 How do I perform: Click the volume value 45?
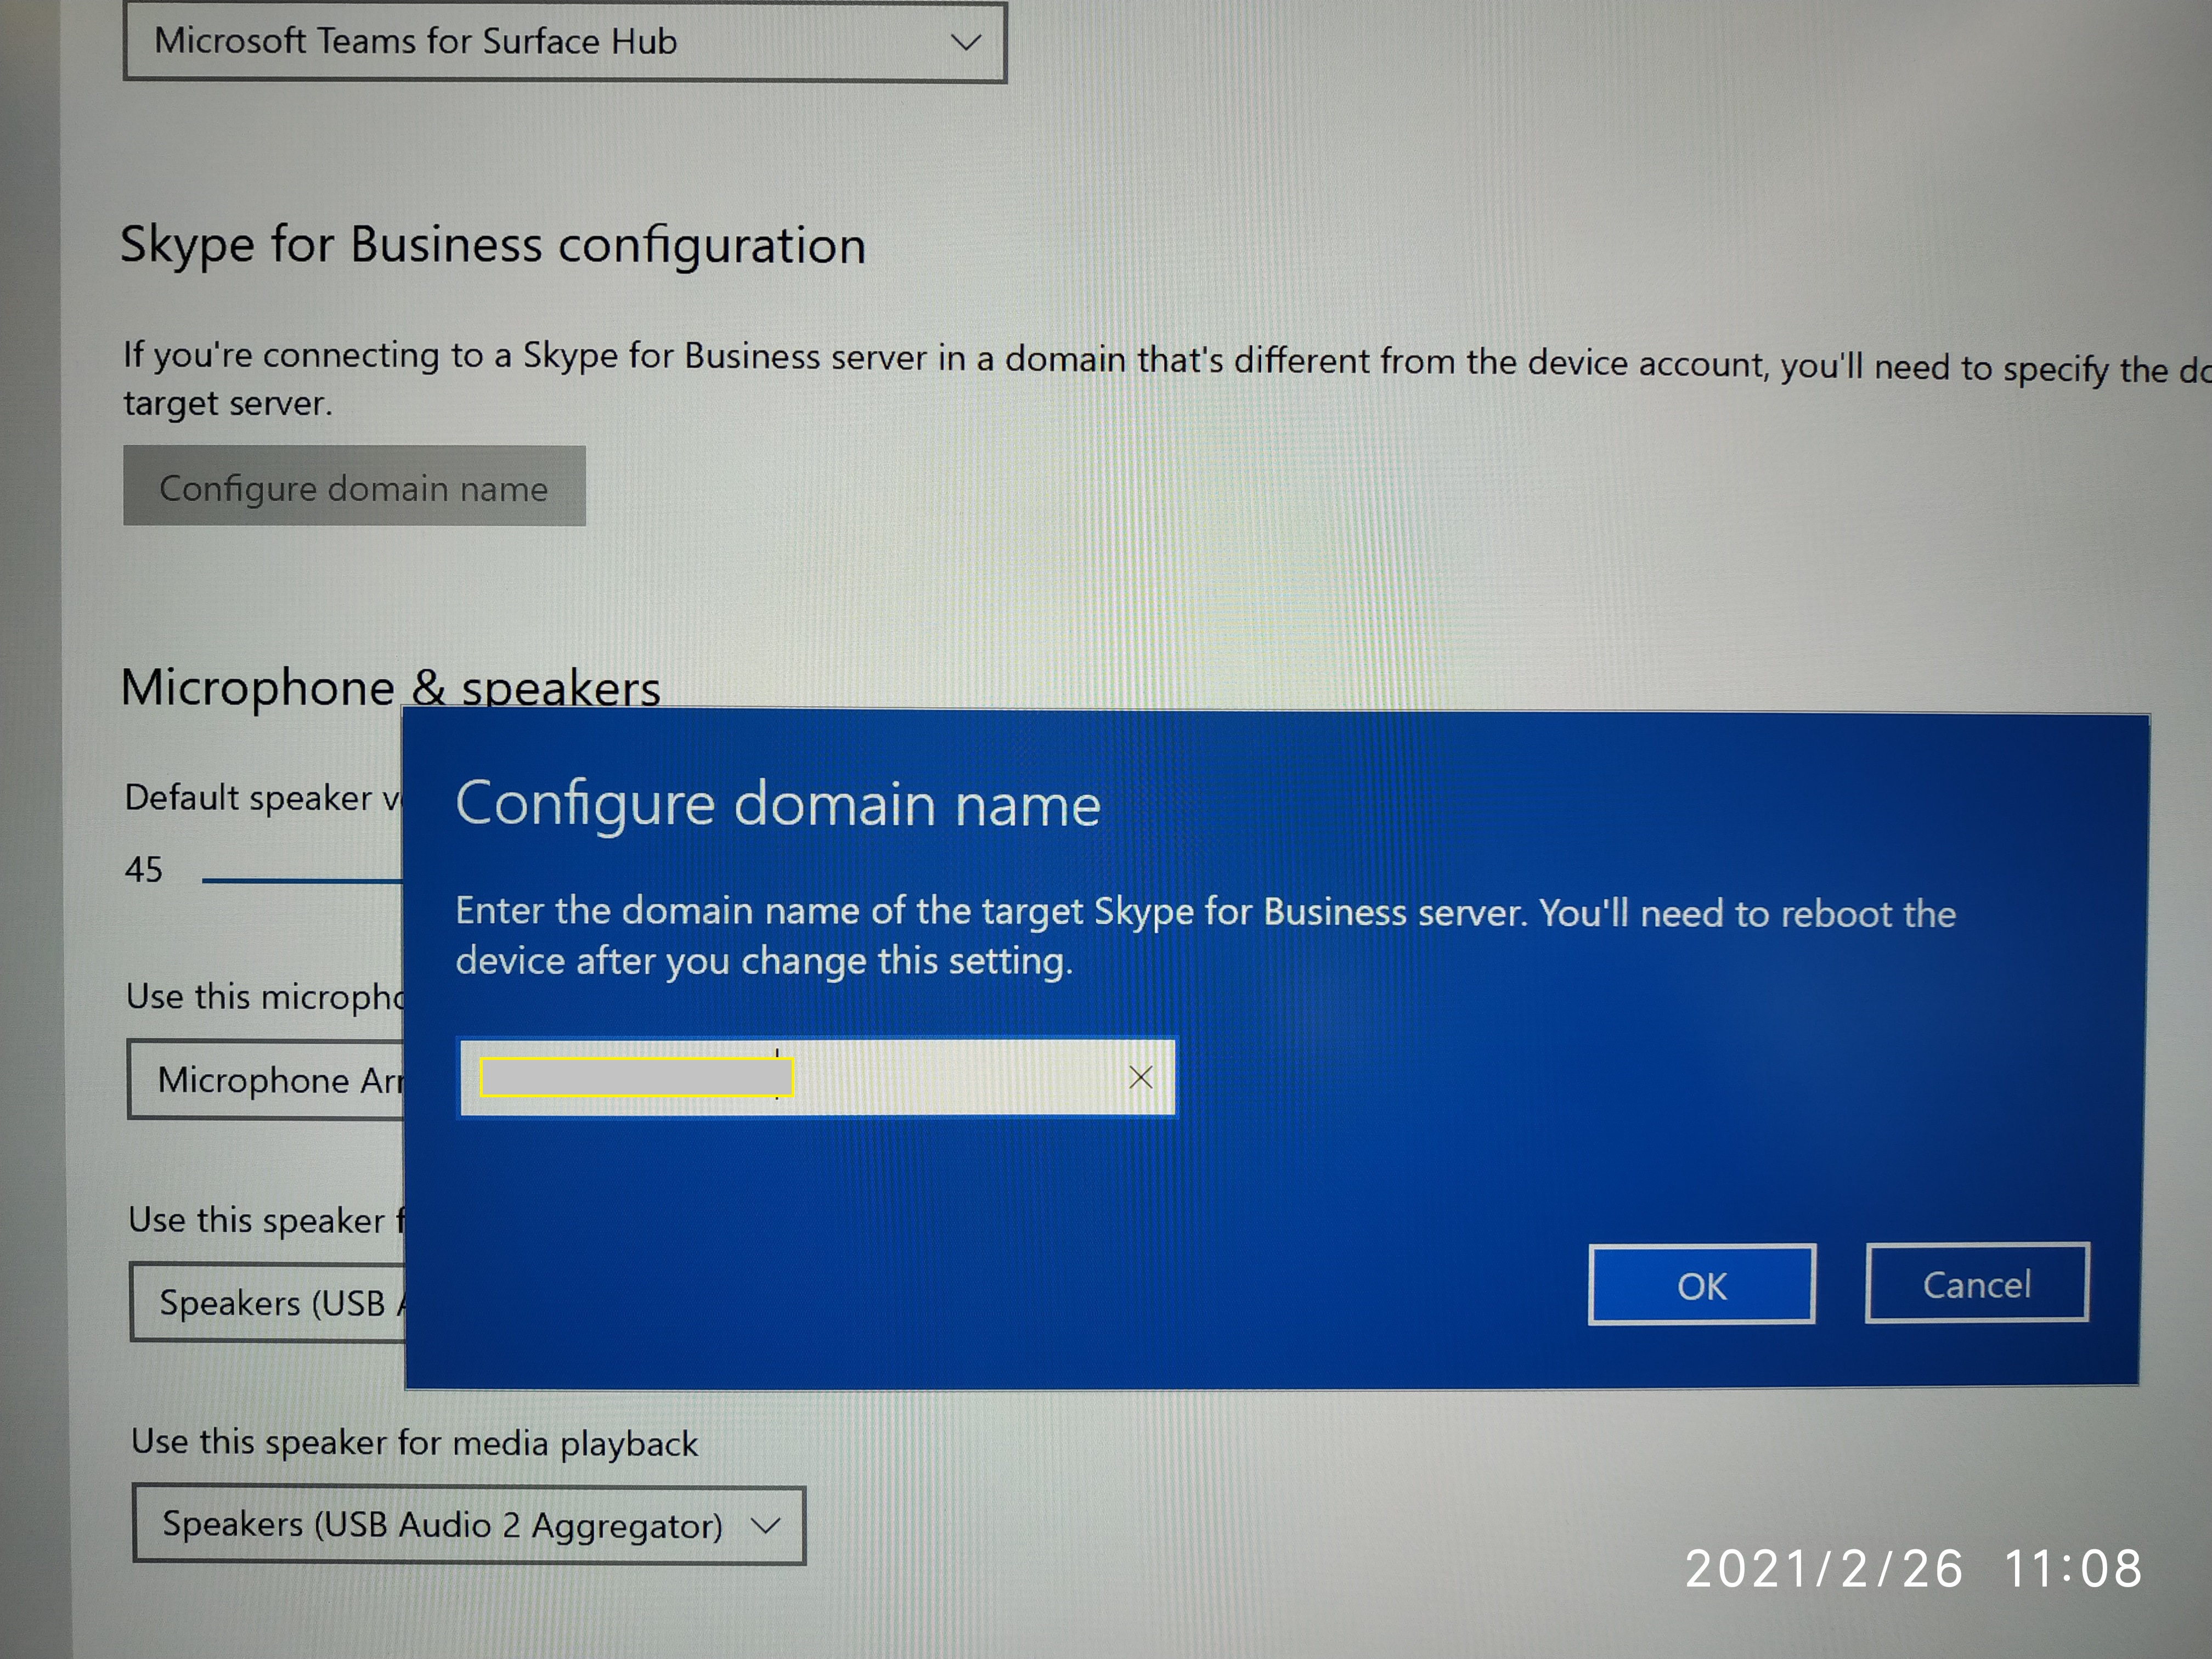click(x=143, y=869)
